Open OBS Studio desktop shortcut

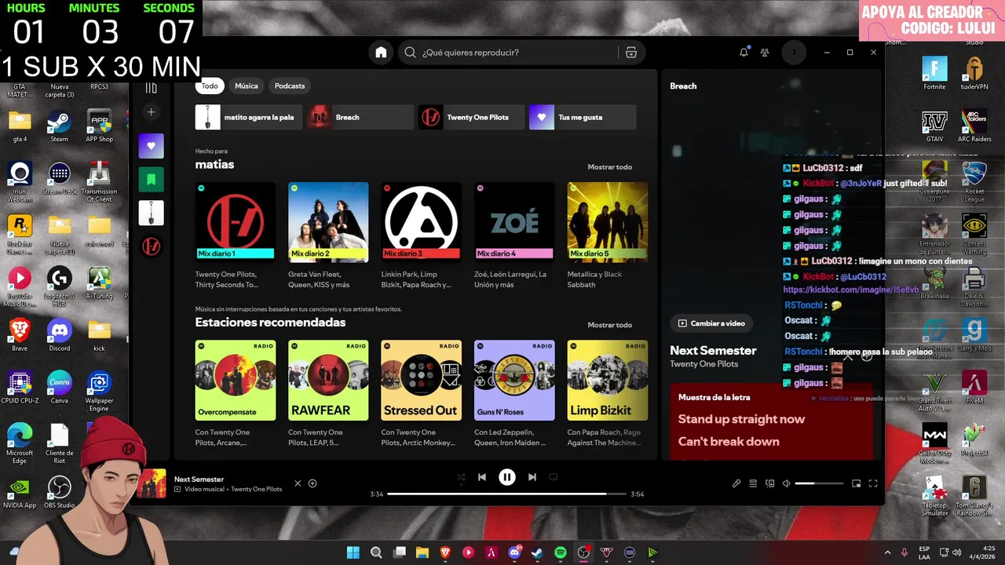click(x=60, y=492)
